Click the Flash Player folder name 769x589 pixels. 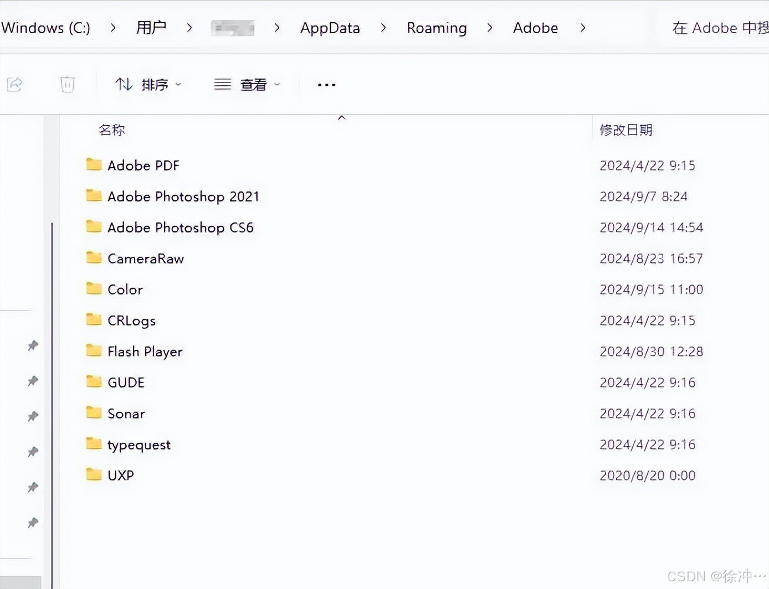click(145, 352)
